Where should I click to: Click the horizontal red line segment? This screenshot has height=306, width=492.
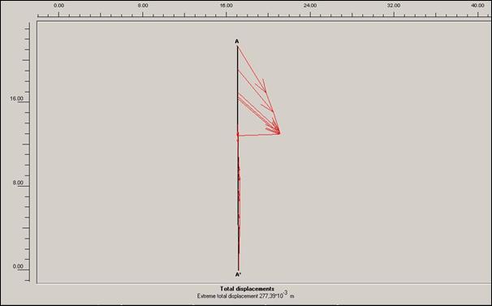[258, 135]
